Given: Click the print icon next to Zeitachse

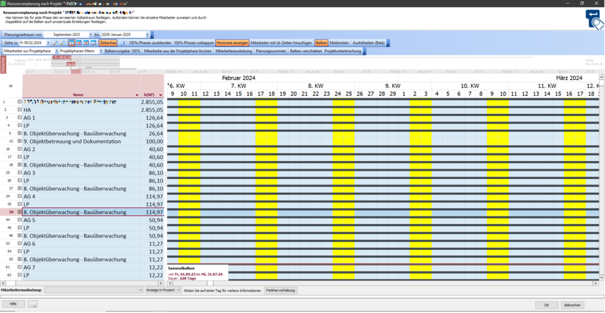Looking at the screenshot, I should click(123, 43).
